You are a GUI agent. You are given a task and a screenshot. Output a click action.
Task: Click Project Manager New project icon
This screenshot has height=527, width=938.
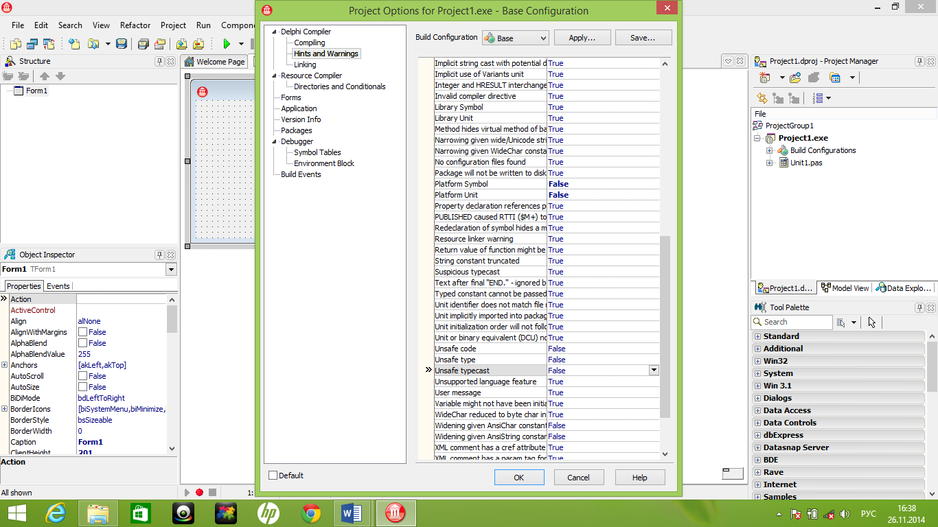764,78
